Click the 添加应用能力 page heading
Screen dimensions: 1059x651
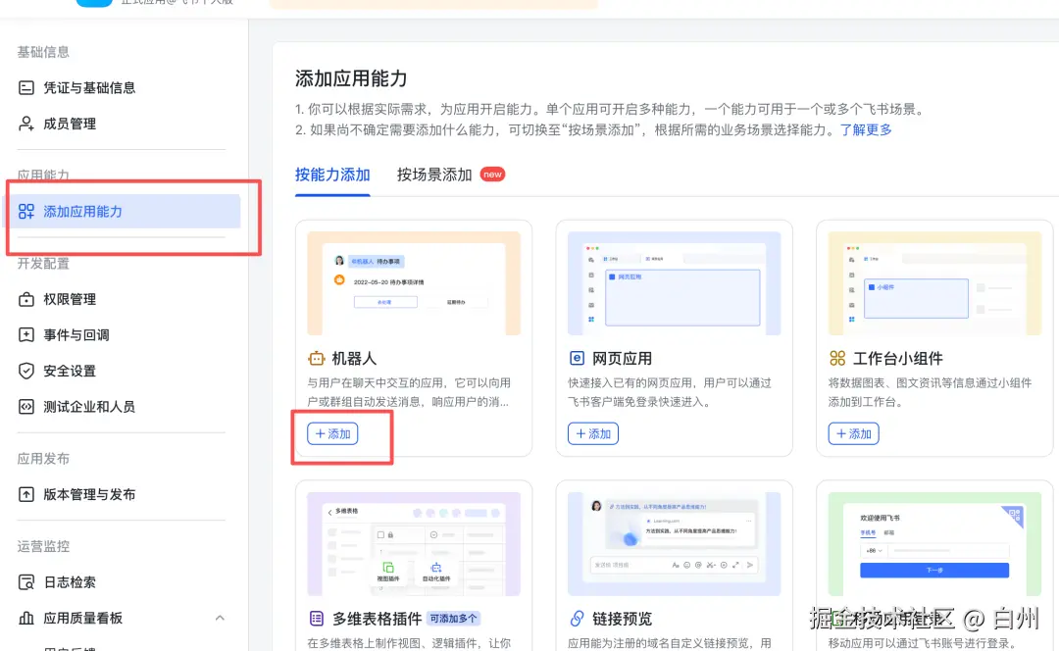coord(351,78)
